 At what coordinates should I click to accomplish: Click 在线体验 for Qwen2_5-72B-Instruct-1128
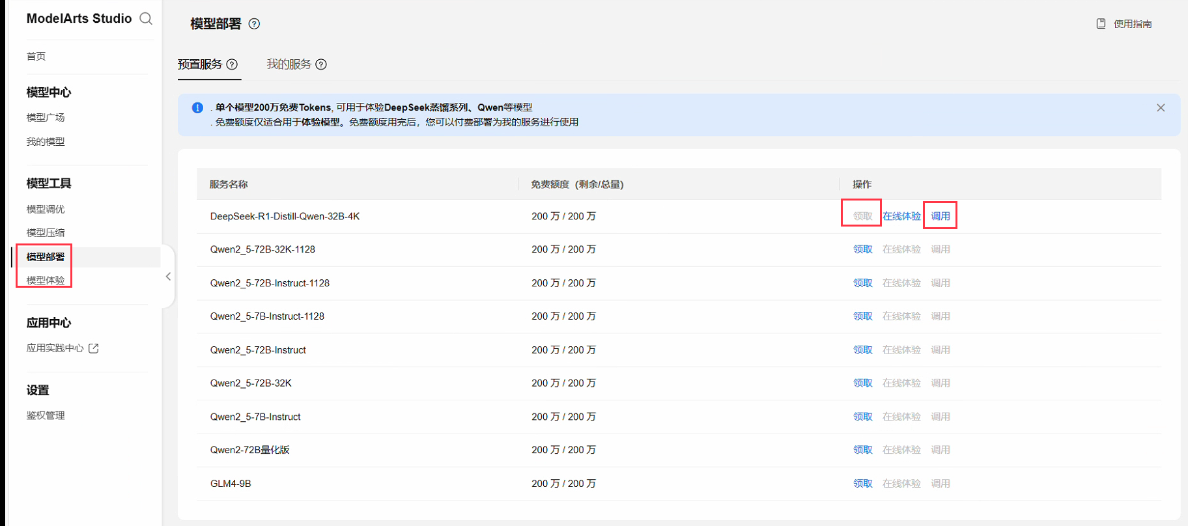(901, 283)
